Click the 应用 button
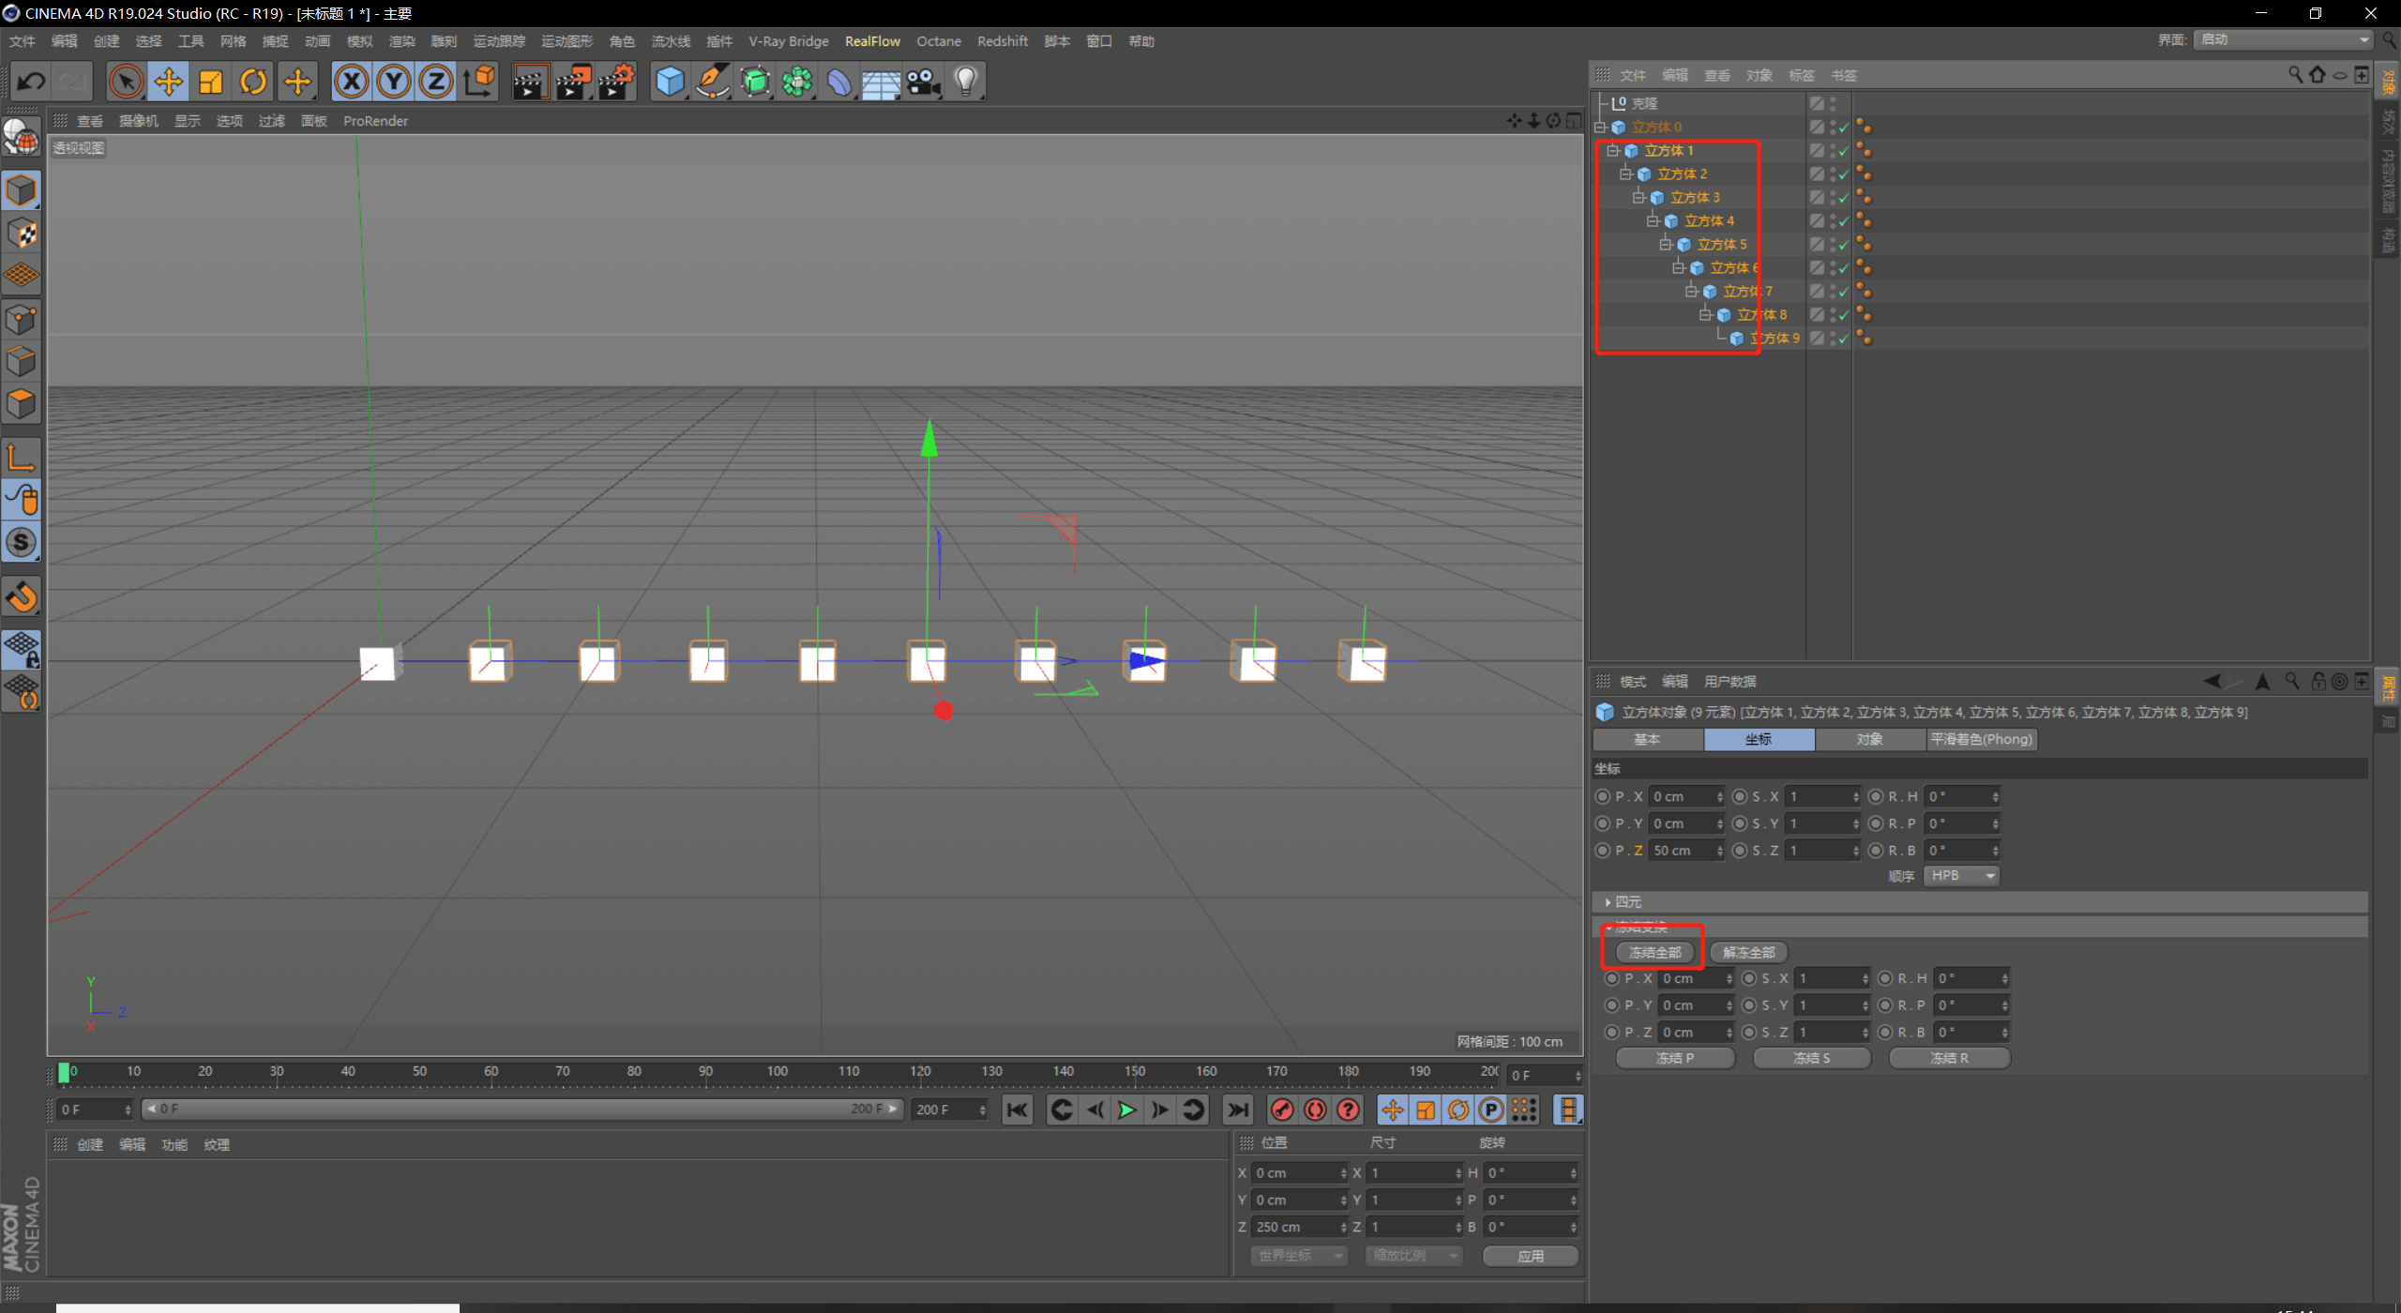 (x=1530, y=1256)
